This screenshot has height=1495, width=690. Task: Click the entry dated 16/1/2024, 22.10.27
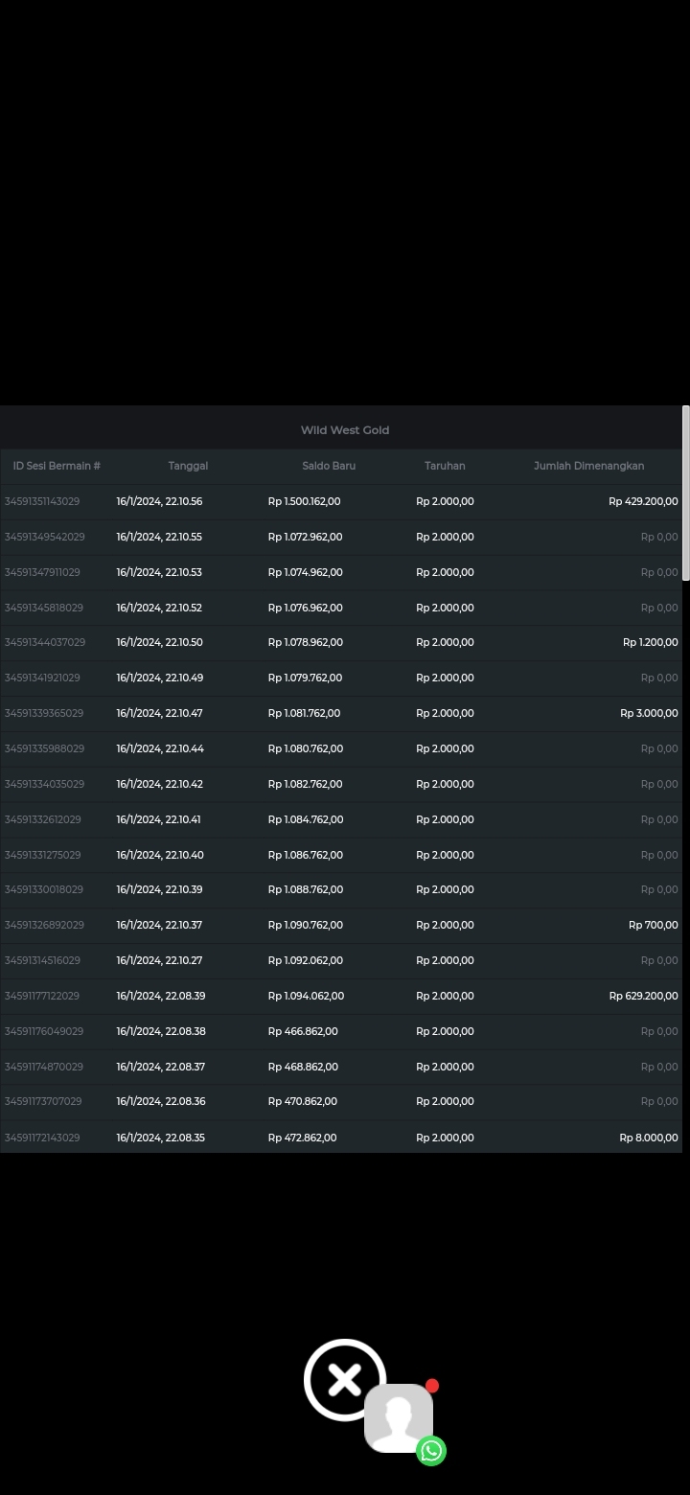point(159,960)
